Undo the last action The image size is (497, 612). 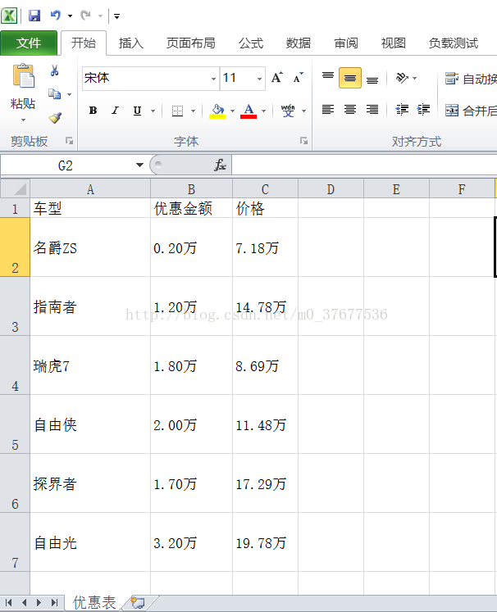pyautogui.click(x=56, y=16)
